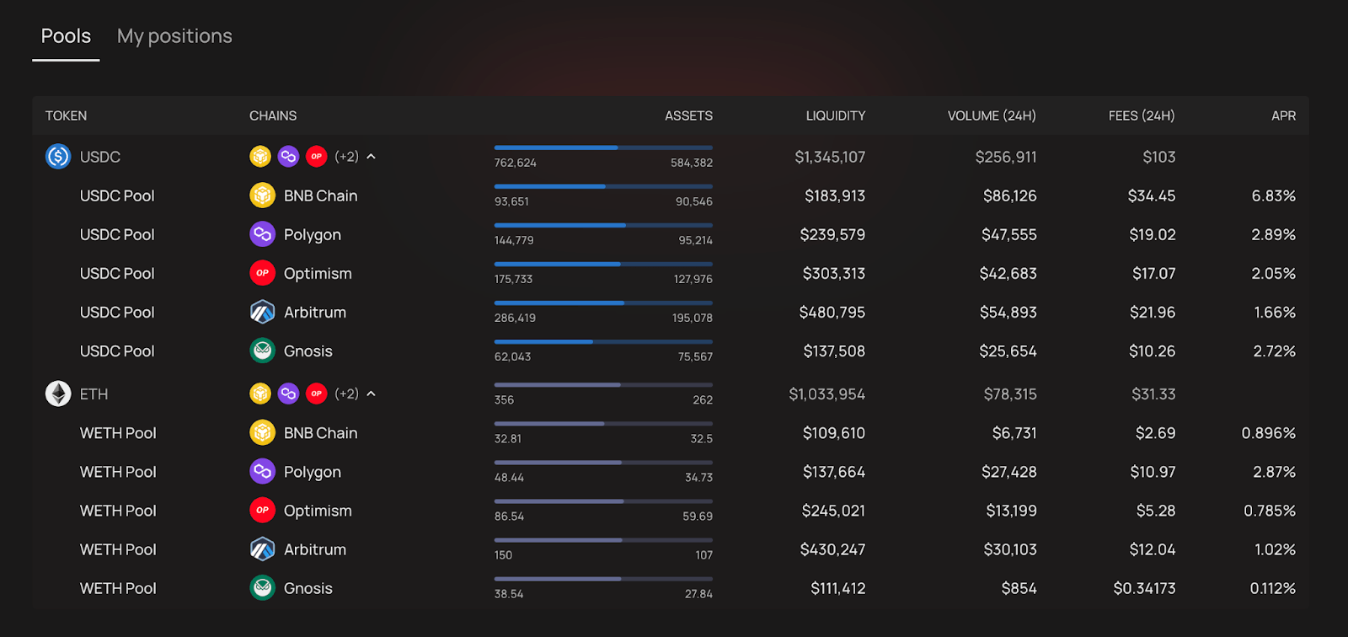Select the Pools tab
The image size is (1348, 637).
pyautogui.click(x=66, y=36)
